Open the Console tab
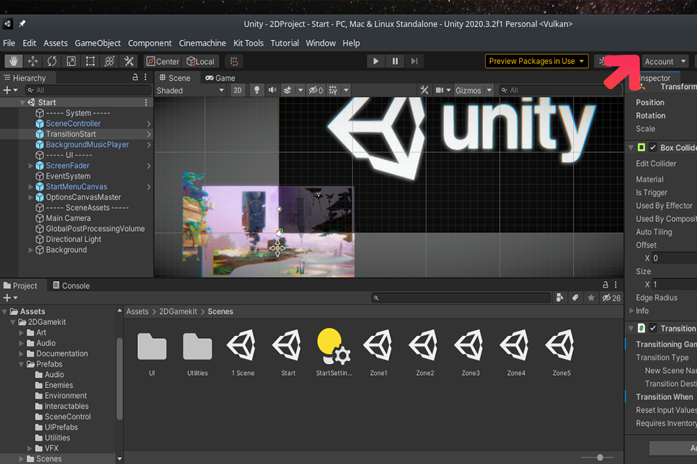This screenshot has width=697, height=464. click(71, 286)
